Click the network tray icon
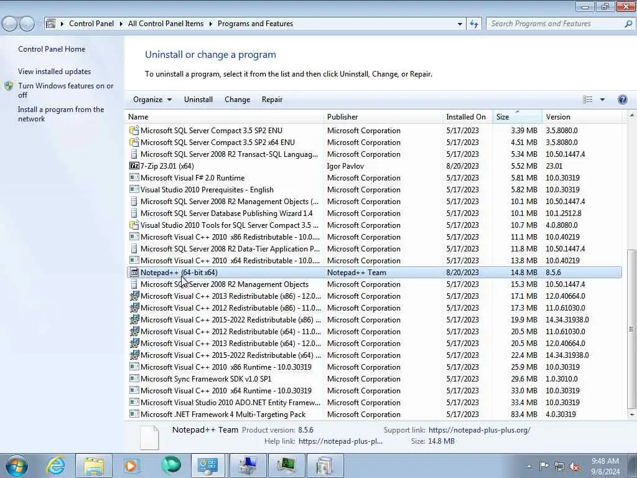 [x=559, y=467]
